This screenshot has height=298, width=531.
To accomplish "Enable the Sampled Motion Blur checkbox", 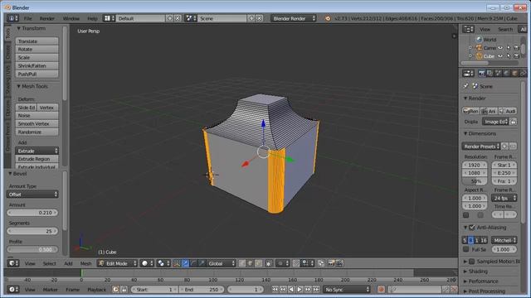I will pos(472,262).
